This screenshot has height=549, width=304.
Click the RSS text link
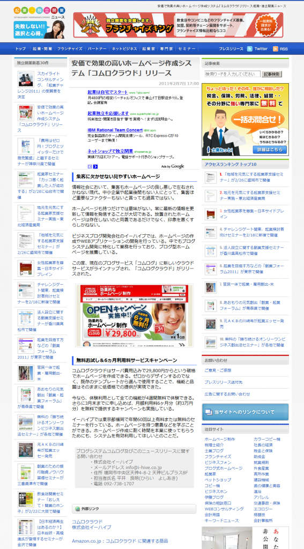pos(284,49)
